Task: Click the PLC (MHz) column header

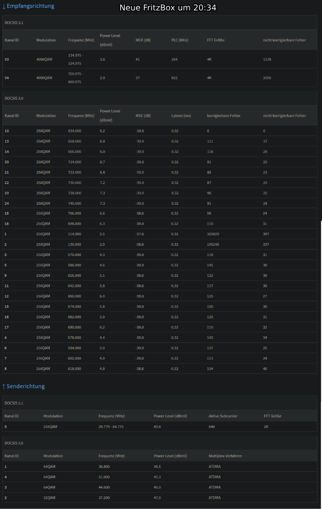Action: tap(180, 40)
